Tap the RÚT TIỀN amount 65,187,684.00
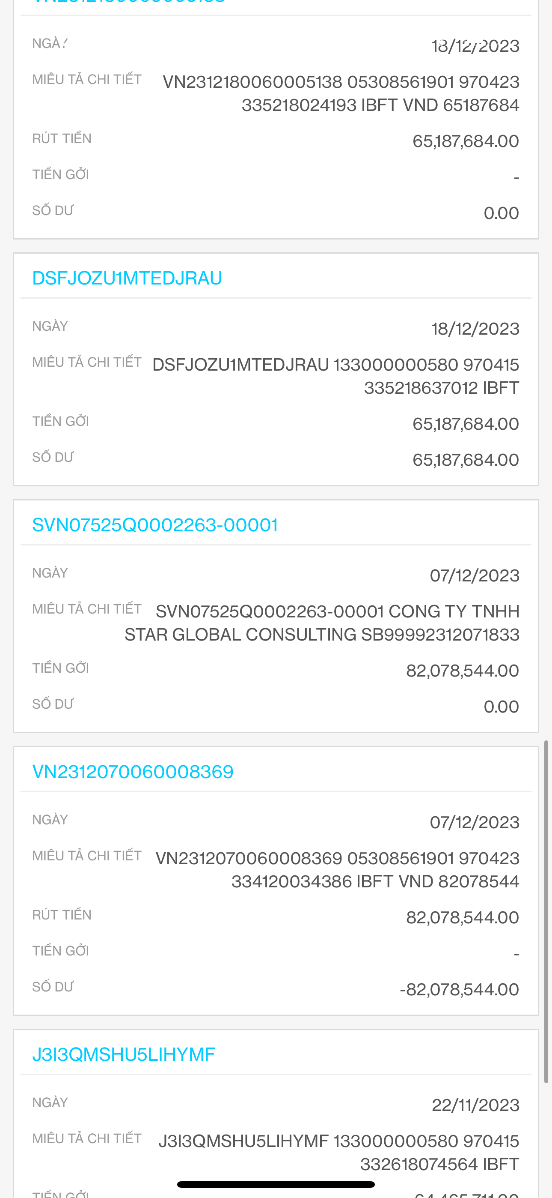The width and height of the screenshot is (552, 1198). coord(465,141)
